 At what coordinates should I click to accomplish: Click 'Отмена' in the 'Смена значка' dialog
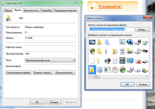click(x=143, y=85)
